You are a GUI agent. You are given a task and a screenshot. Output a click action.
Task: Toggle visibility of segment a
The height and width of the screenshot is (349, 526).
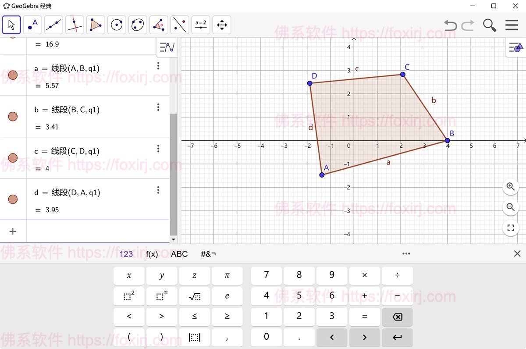pyautogui.click(x=13, y=75)
